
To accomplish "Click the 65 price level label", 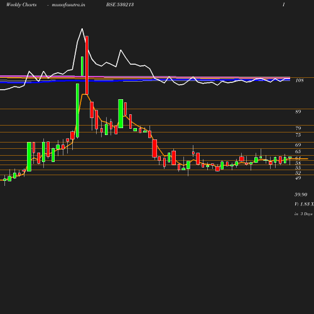I will (298, 151).
